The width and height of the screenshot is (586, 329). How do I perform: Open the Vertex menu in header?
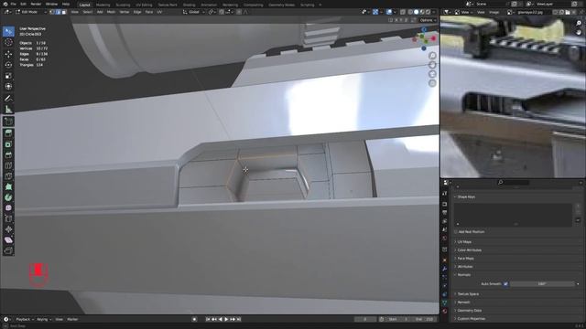[x=125, y=12]
